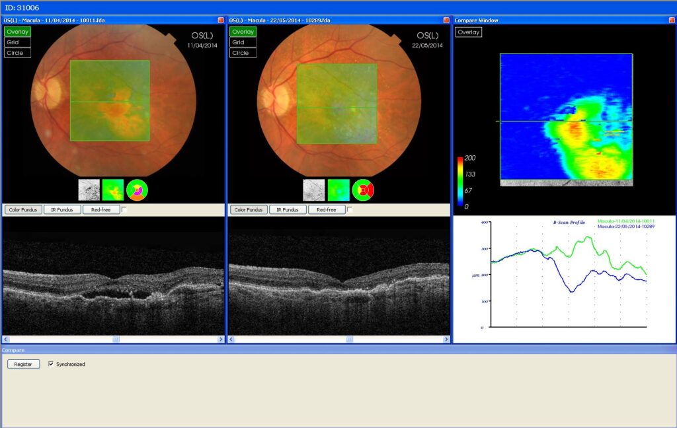
Task: Click left scroll arrow under 22/05/2014 B-scan
Action: [231, 339]
